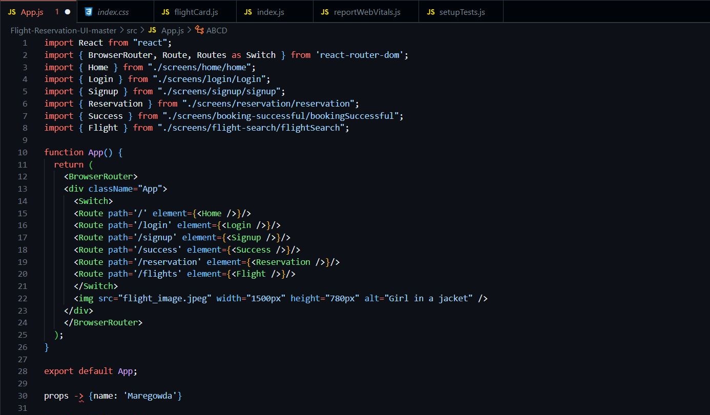Click the JS icon on flightCard.js tab
Viewport: 710px width, 415px height.
165,12
